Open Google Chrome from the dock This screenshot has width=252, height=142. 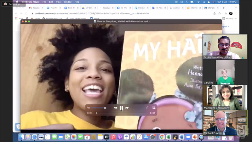click(x=162, y=137)
